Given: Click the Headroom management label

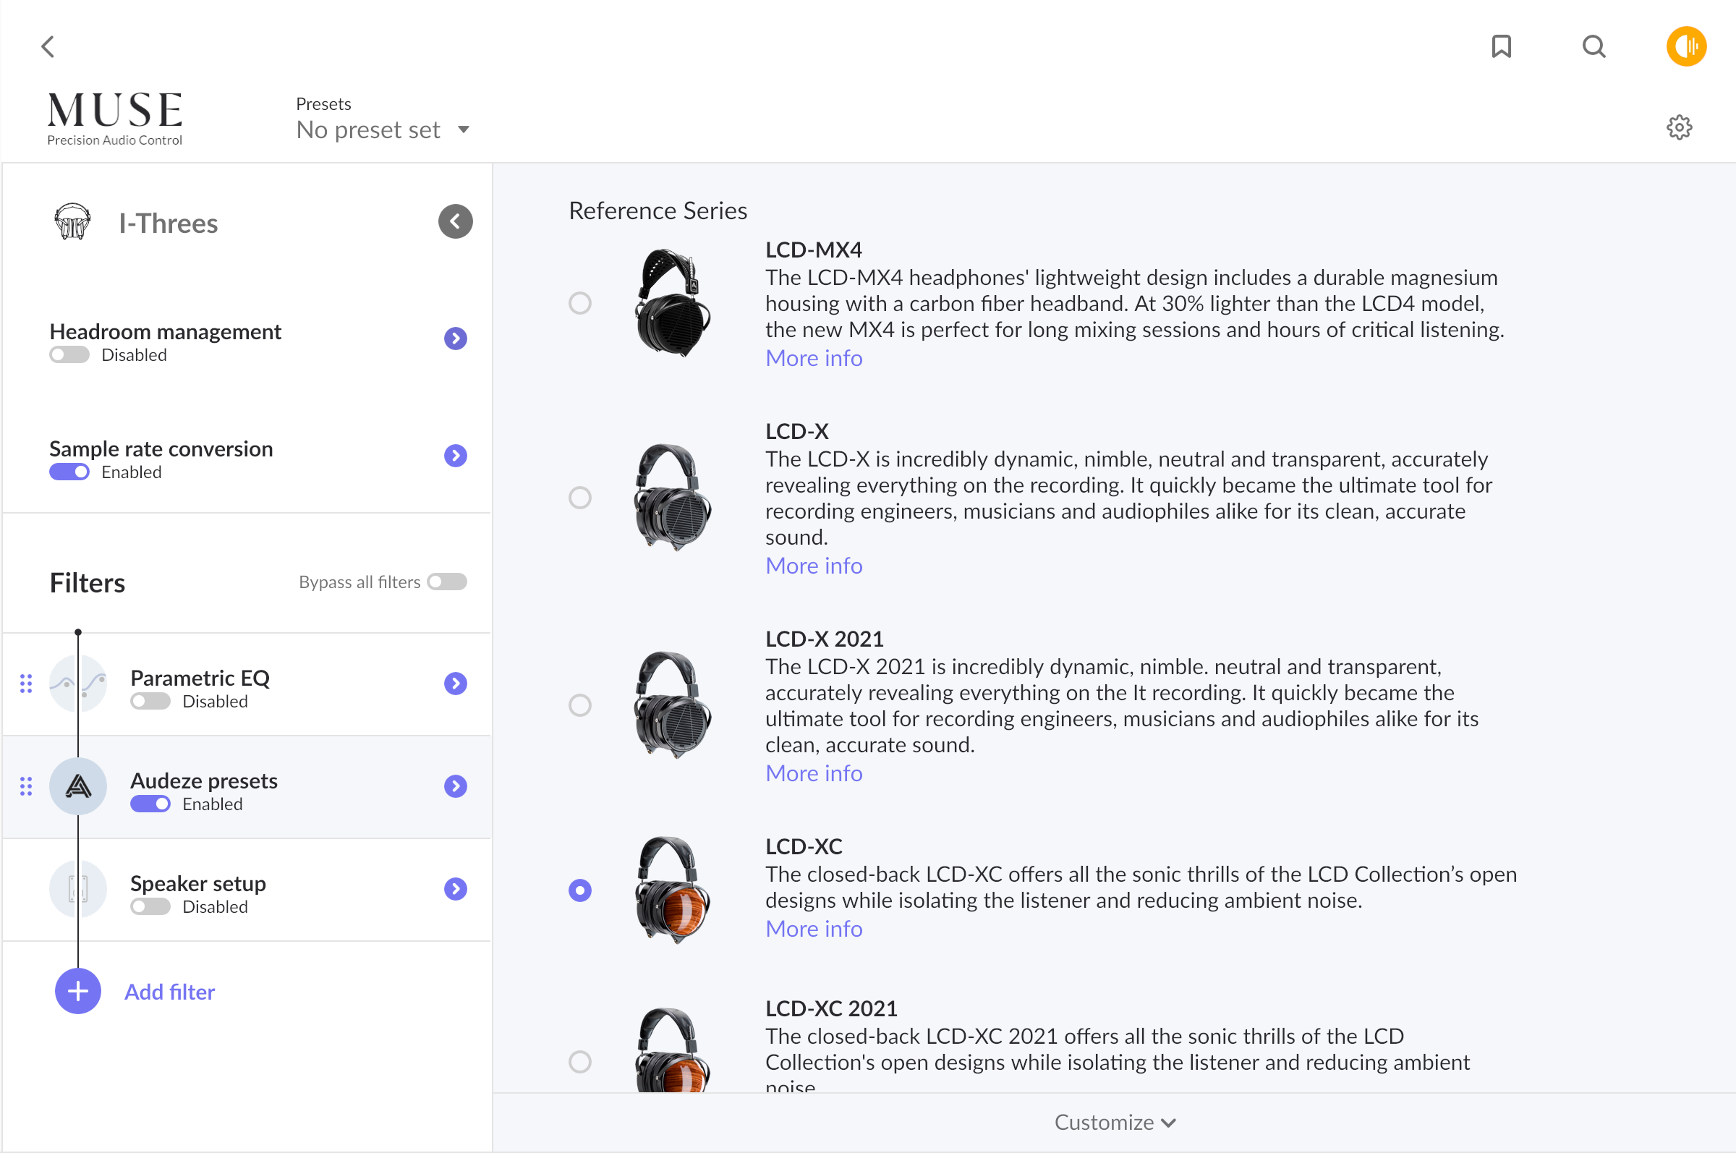Looking at the screenshot, I should (x=166, y=331).
